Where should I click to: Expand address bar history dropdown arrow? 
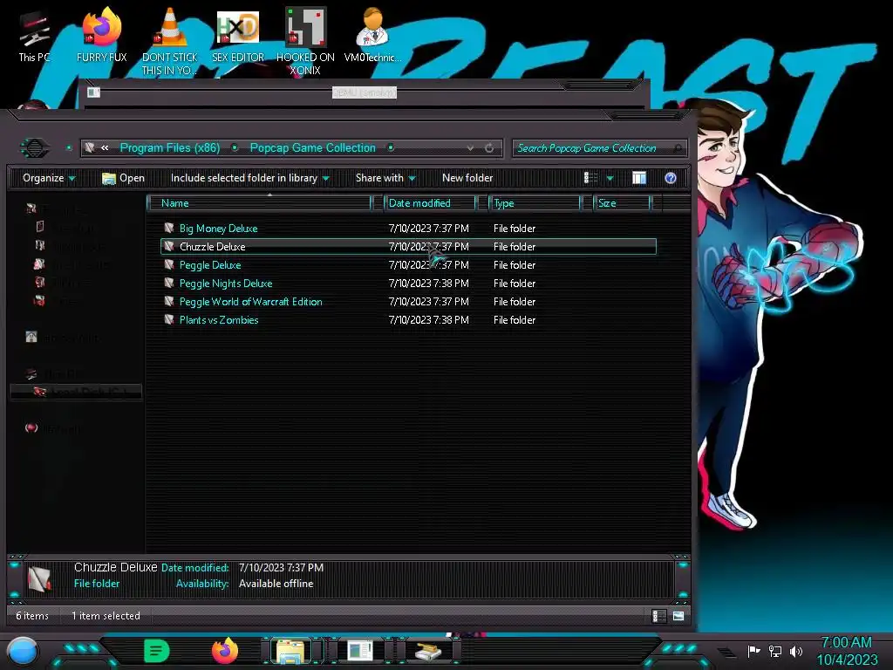[x=470, y=148]
